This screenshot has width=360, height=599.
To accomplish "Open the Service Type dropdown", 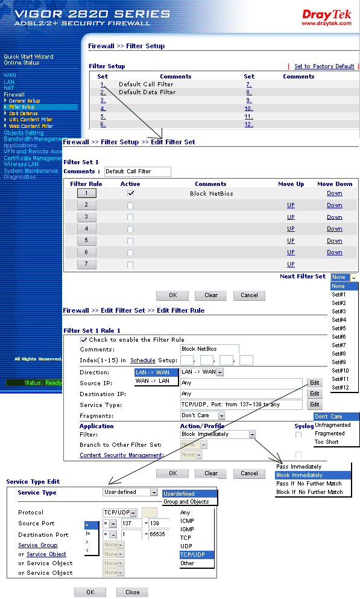I will point(130,492).
